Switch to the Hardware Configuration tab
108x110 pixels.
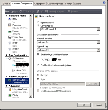(x=22, y=3)
